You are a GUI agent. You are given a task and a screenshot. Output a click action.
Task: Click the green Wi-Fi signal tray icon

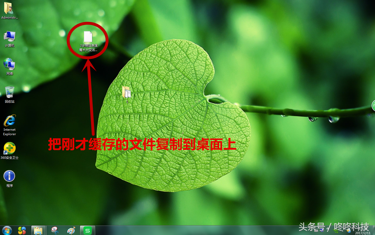coord(336,231)
